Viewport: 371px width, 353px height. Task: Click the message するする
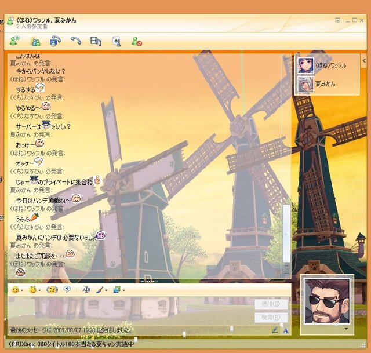click(26, 90)
